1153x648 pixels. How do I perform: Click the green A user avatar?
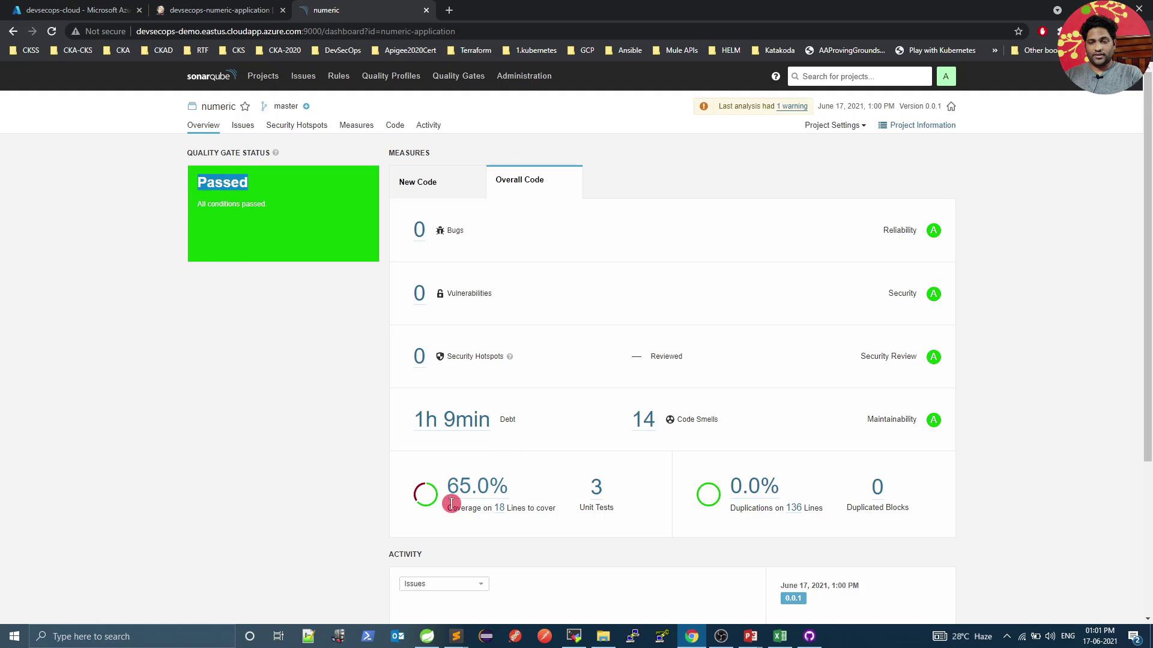click(945, 76)
